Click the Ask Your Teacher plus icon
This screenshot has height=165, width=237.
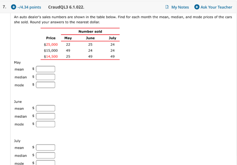tap(197, 7)
